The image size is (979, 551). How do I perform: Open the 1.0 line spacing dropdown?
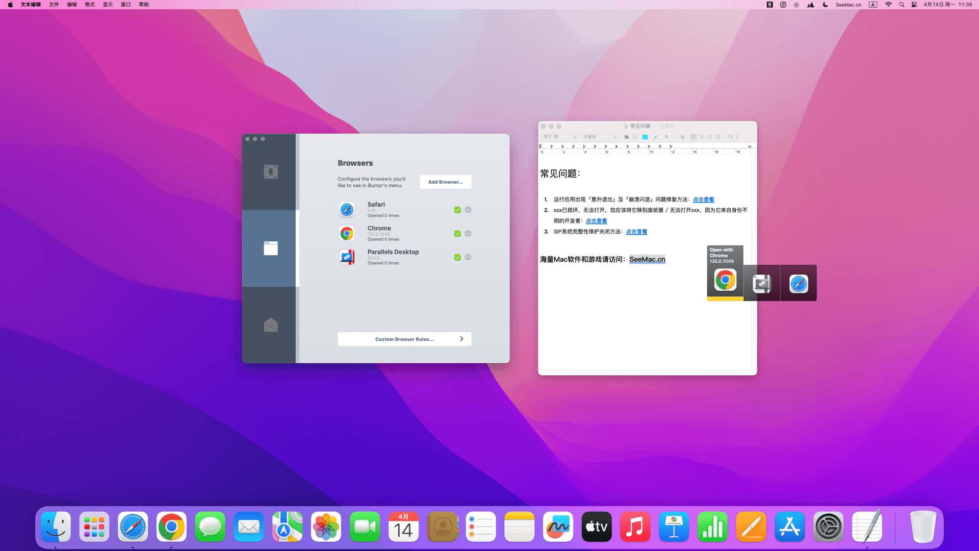point(733,137)
